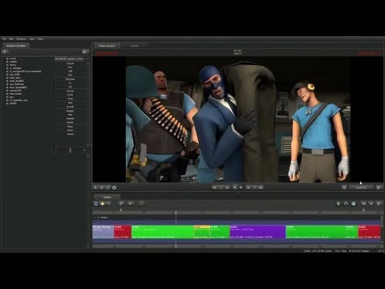Jump to the first frame

tap(214, 188)
